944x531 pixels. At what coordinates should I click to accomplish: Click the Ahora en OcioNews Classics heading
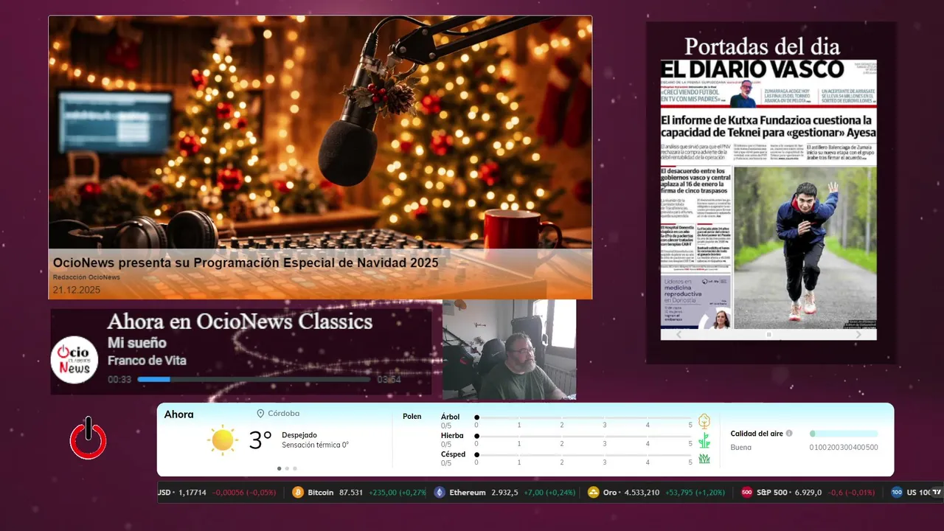pos(240,322)
